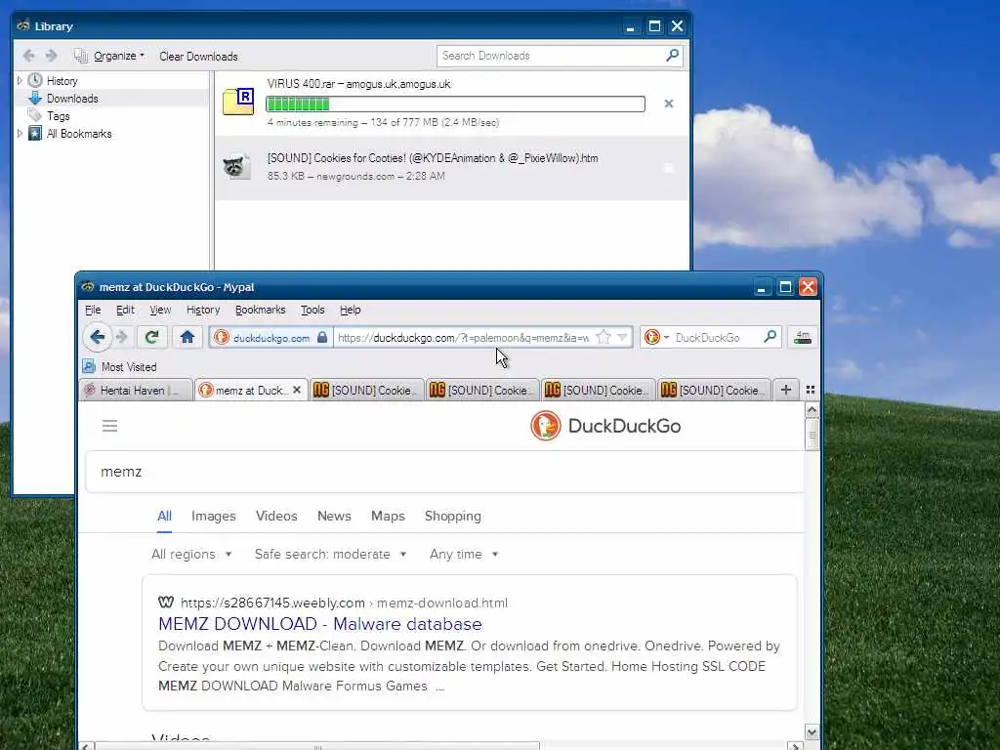Open the File menu

[x=93, y=310]
